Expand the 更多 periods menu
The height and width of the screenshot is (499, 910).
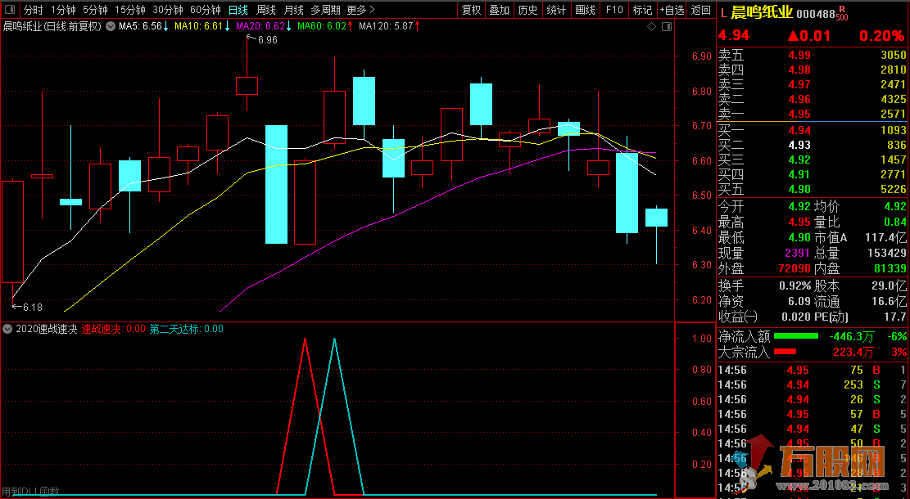click(360, 10)
